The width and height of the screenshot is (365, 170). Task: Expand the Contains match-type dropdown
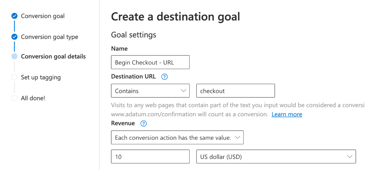pyautogui.click(x=150, y=91)
